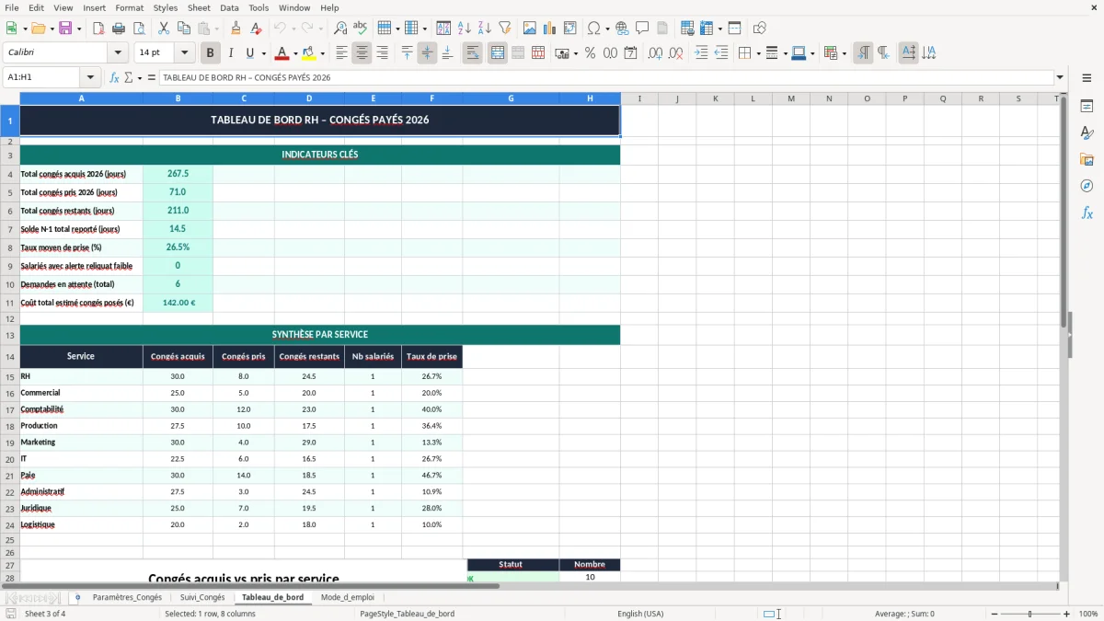Insert a chart
The image size is (1104, 621).
pos(550,29)
